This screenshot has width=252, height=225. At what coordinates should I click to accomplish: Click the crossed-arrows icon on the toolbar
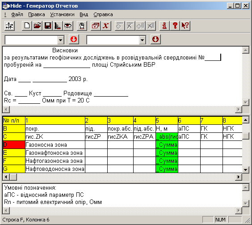[9, 26]
